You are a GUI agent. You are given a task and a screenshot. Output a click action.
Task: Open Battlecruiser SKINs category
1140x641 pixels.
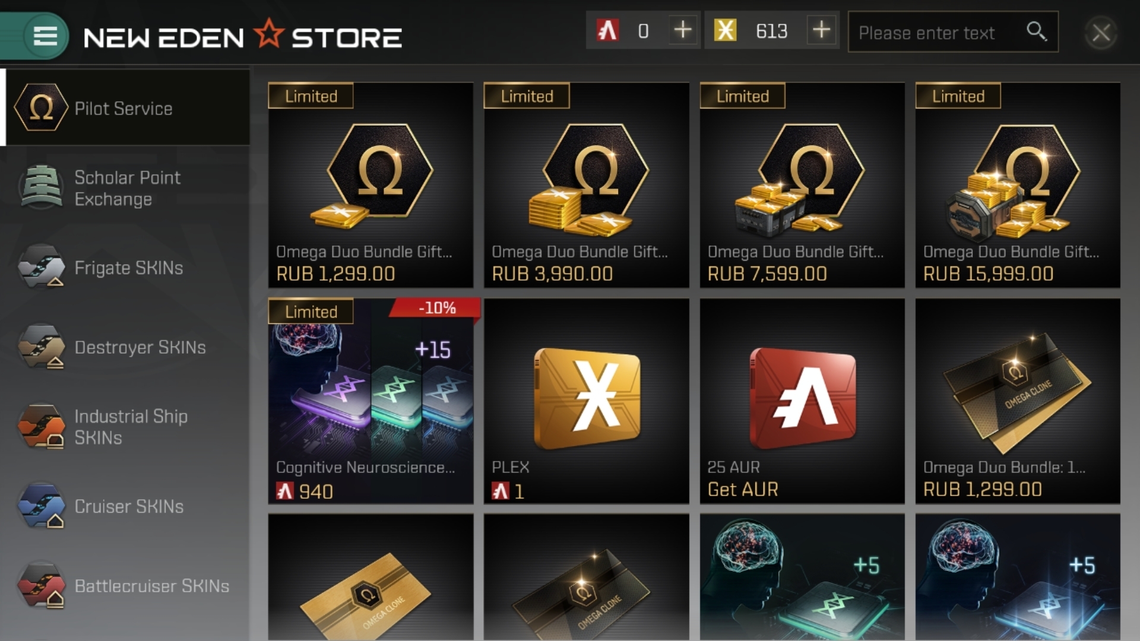(125, 586)
